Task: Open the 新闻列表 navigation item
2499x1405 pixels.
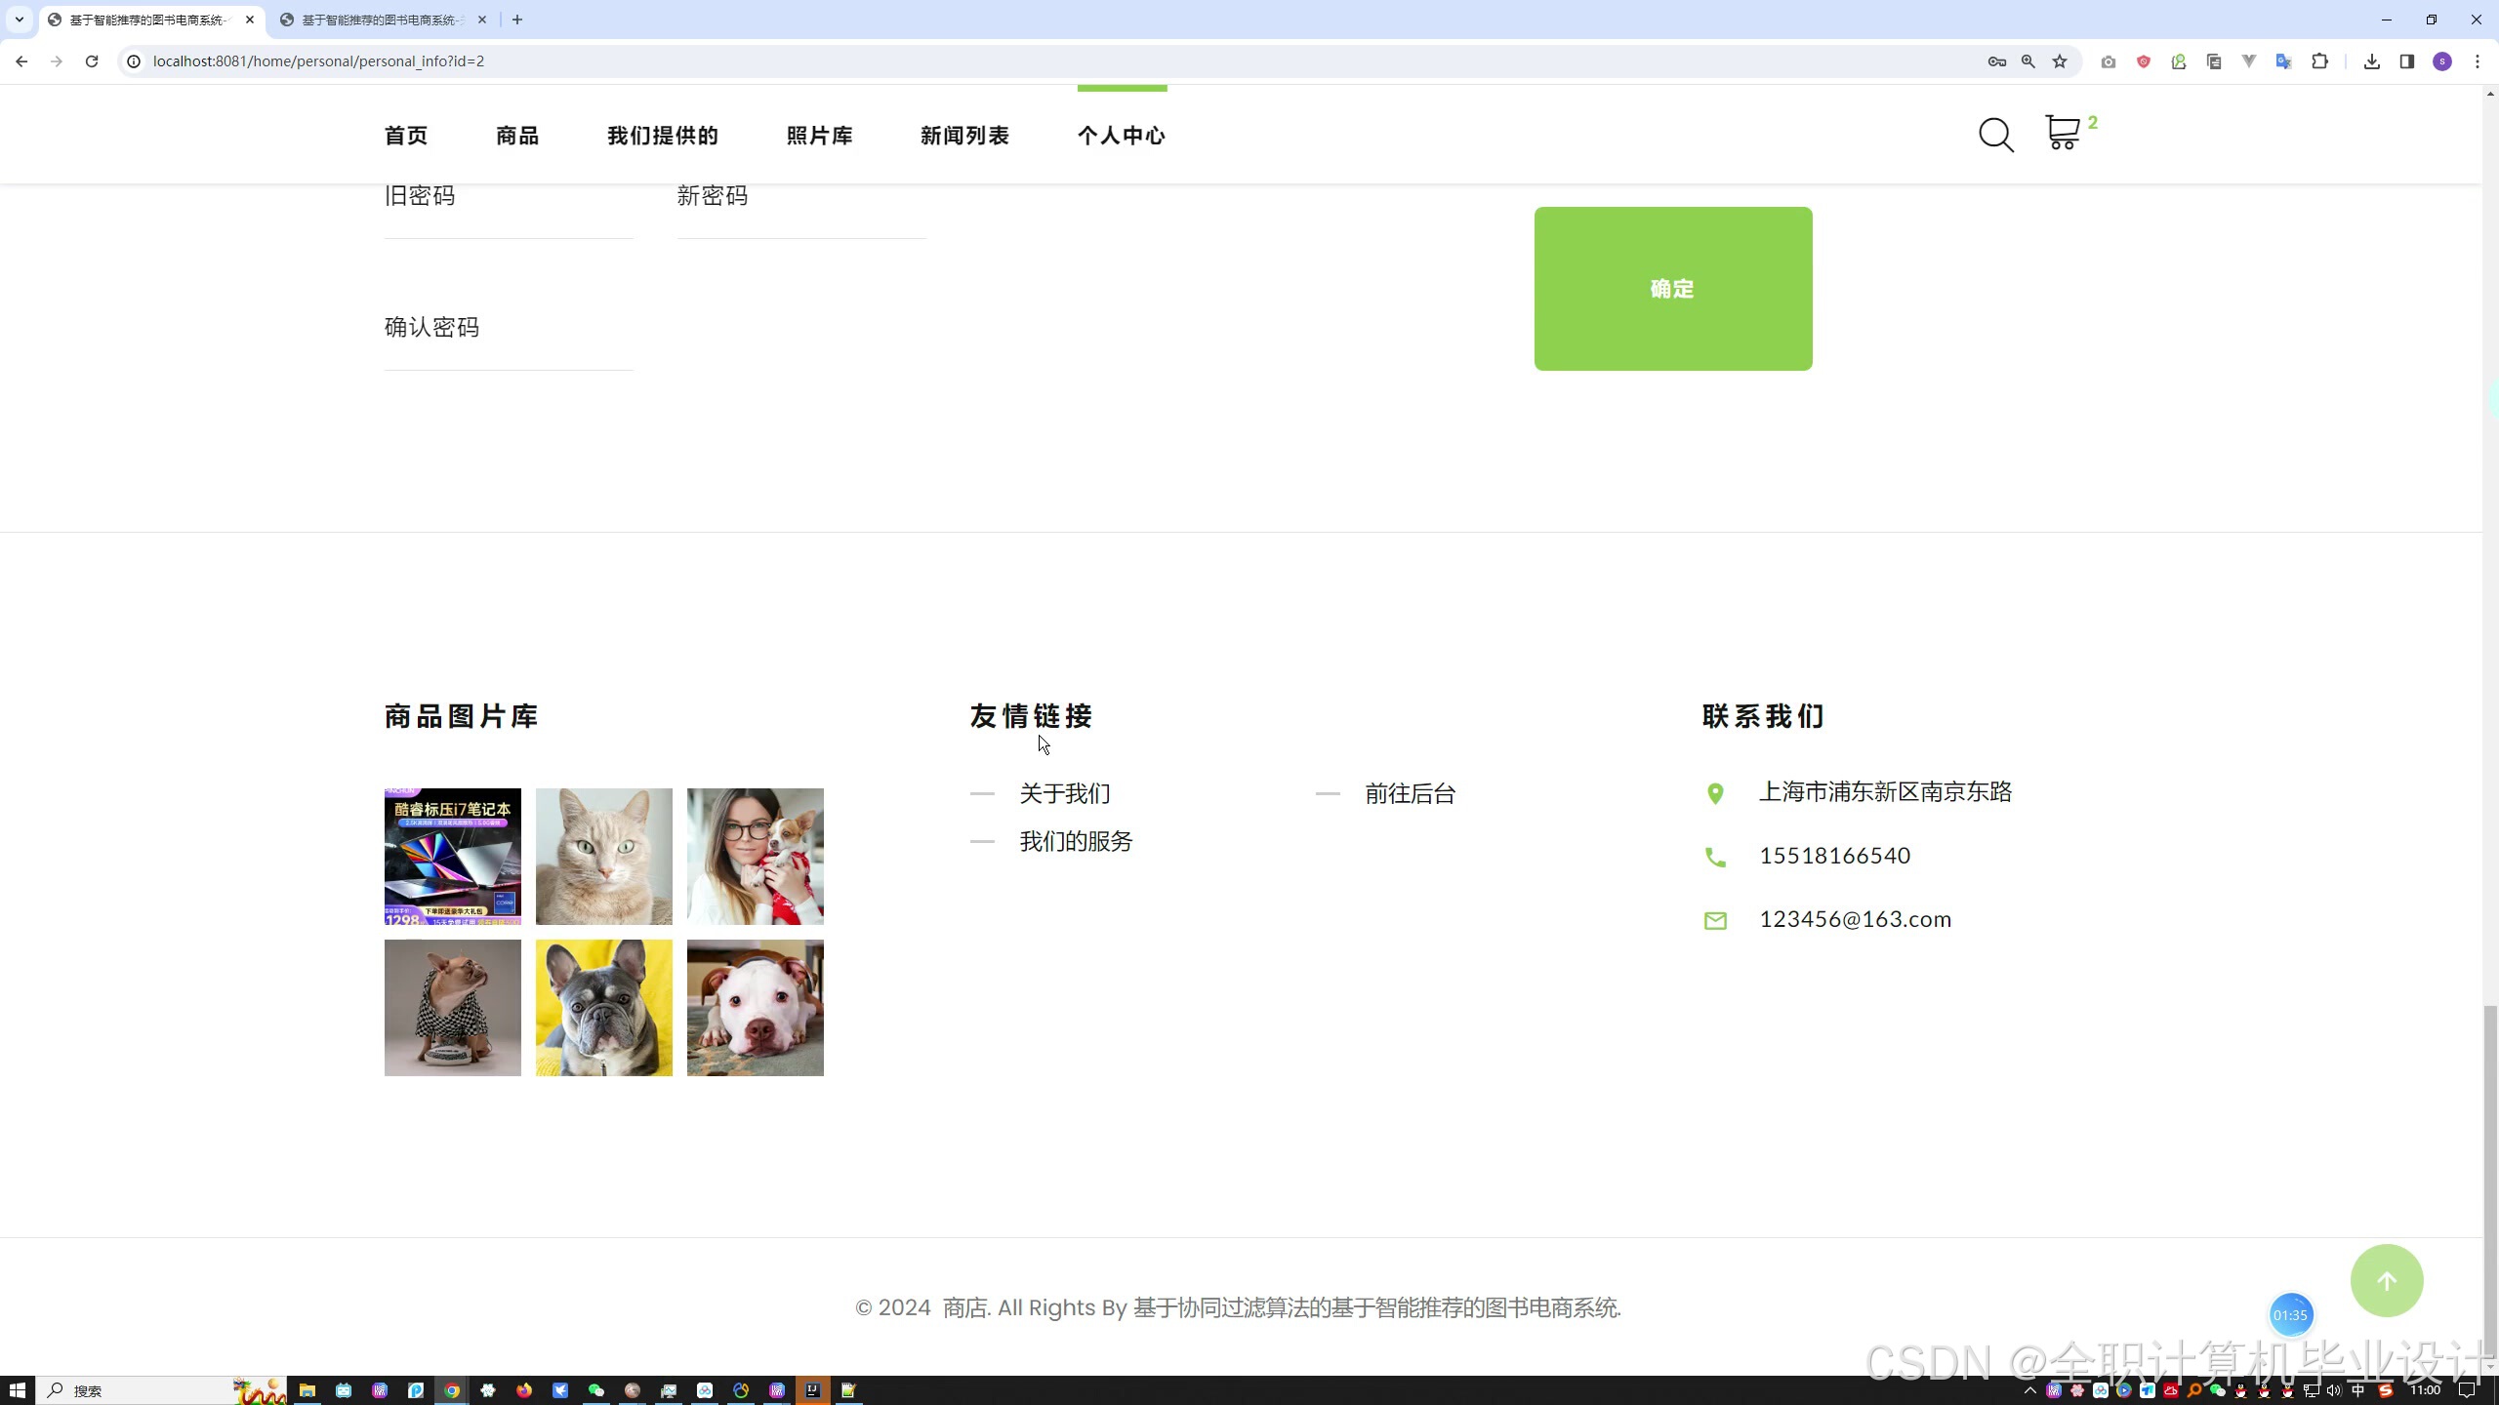Action: [x=964, y=136]
